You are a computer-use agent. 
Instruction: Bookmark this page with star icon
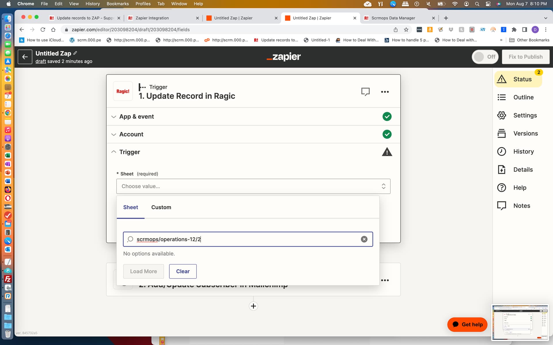(406, 30)
